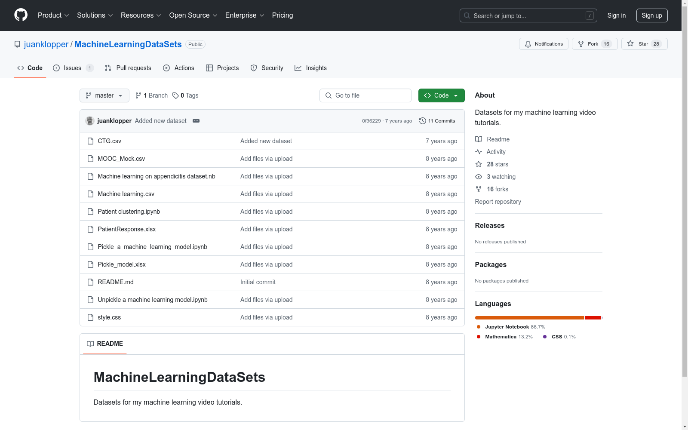Viewport: 688px width, 430px height.
Task: Click file icon next to CTG.csv
Action: point(90,141)
